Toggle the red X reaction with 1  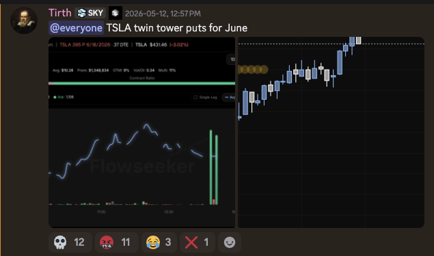click(x=198, y=242)
